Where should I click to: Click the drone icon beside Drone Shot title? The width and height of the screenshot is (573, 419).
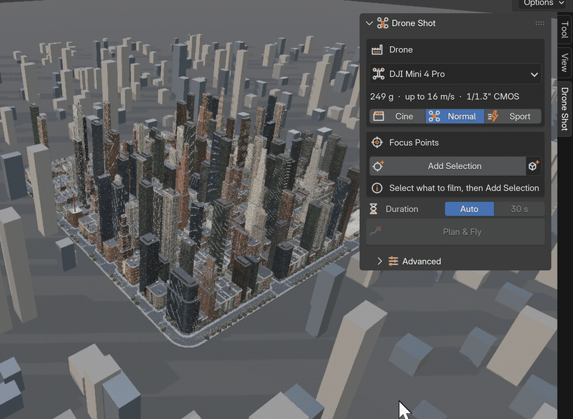[x=383, y=23]
